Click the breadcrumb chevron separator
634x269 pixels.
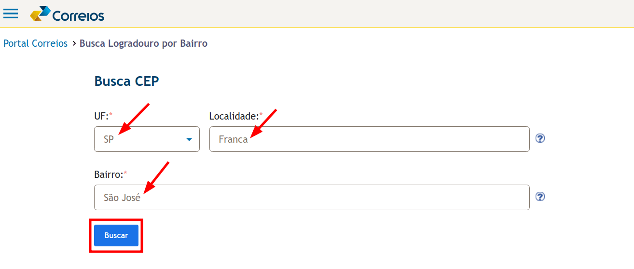[x=74, y=43]
